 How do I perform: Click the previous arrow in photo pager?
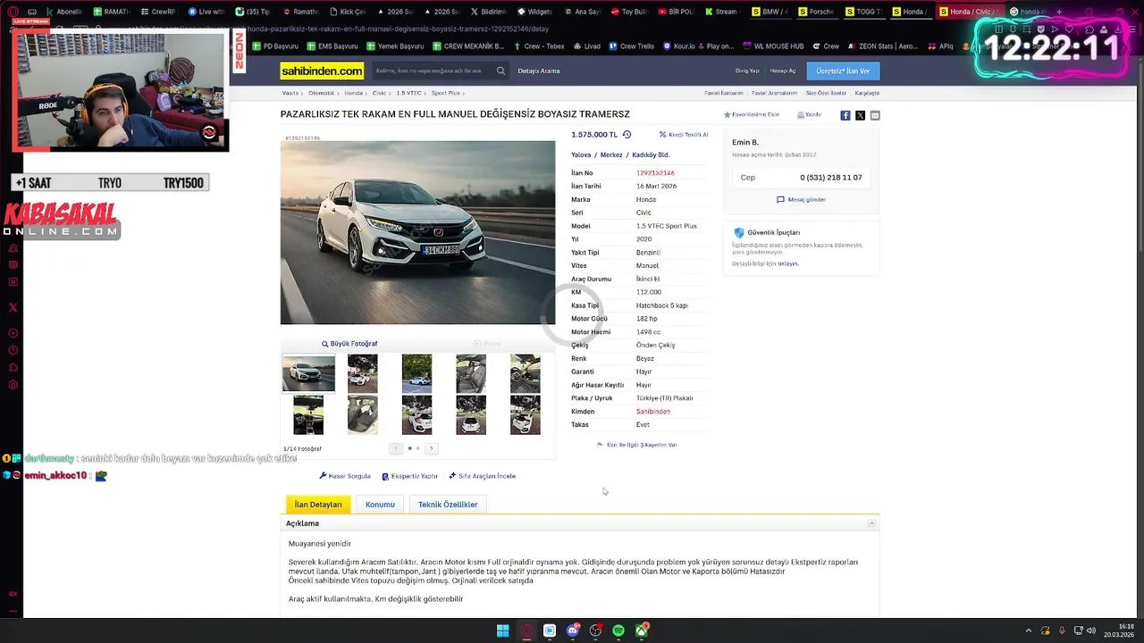pos(396,448)
